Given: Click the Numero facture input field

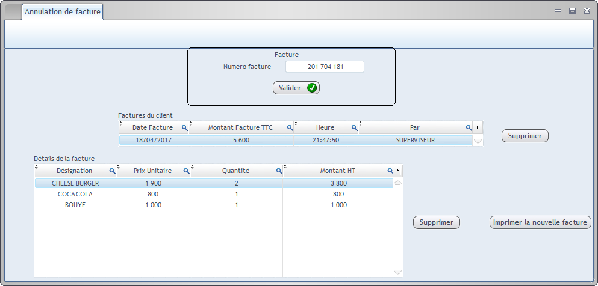Looking at the screenshot, I should (325, 67).
